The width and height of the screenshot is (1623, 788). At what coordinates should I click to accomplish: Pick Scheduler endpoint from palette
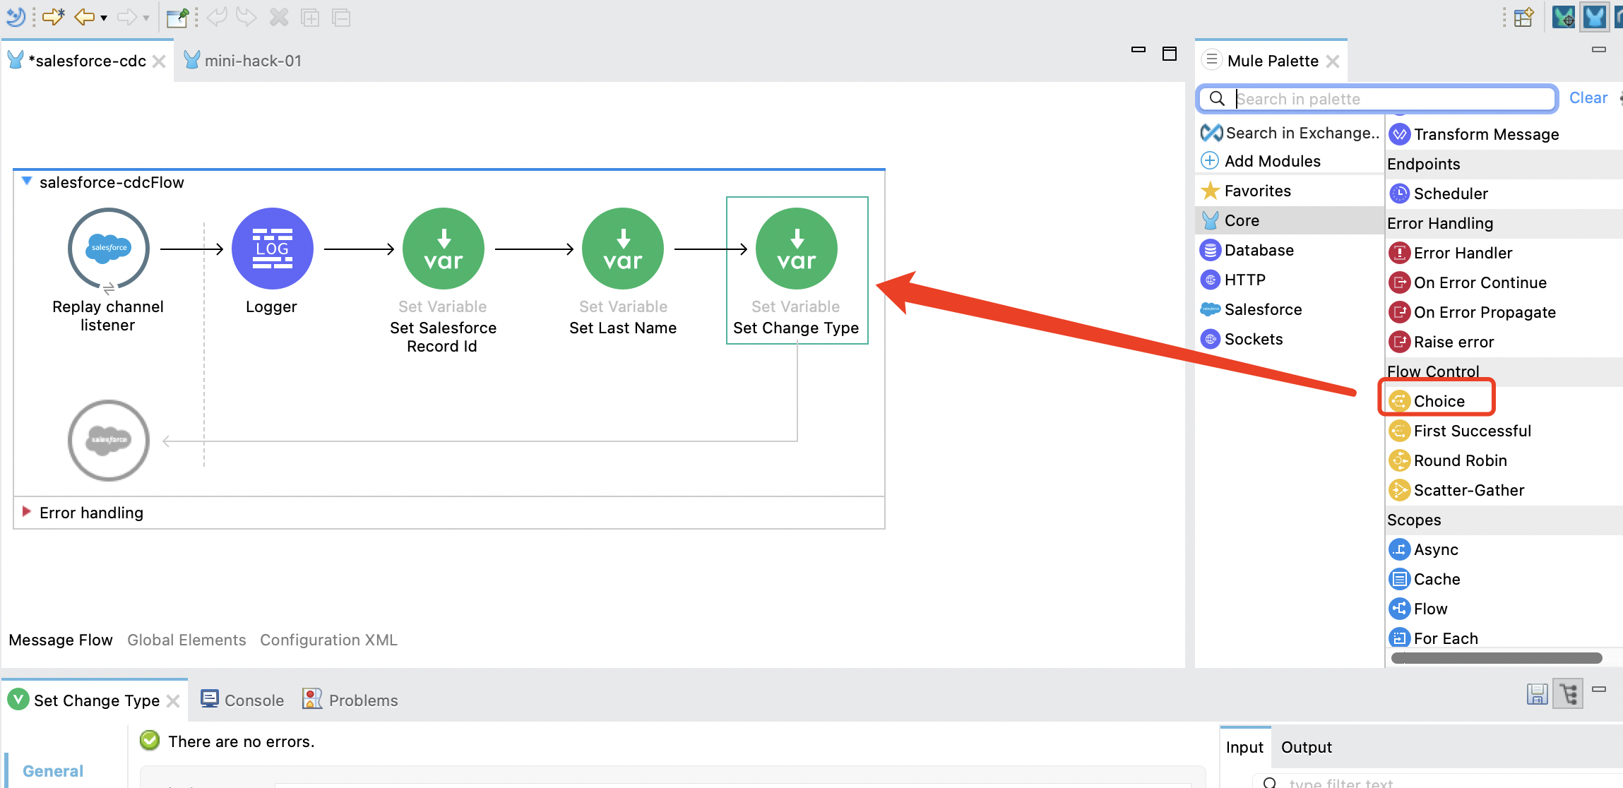click(1439, 193)
